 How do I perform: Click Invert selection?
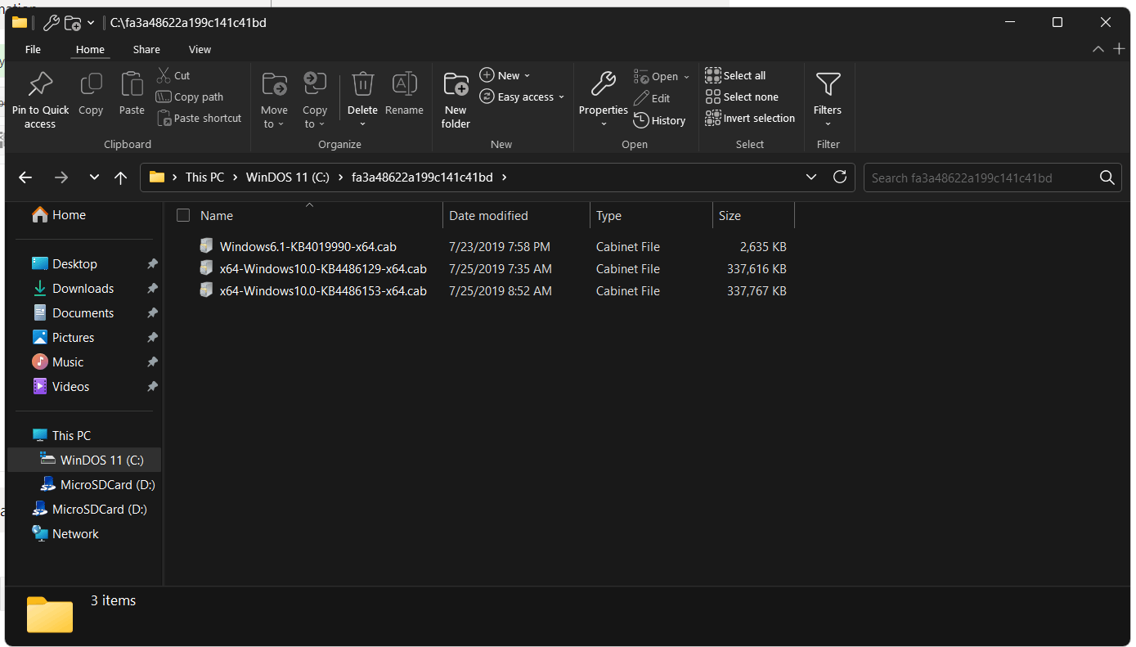point(750,118)
